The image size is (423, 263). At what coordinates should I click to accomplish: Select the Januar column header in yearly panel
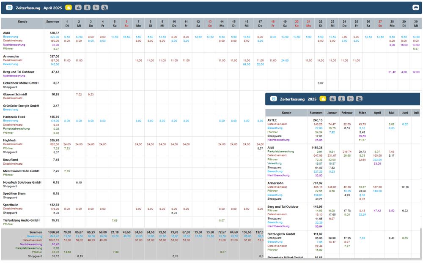[x=332, y=113]
